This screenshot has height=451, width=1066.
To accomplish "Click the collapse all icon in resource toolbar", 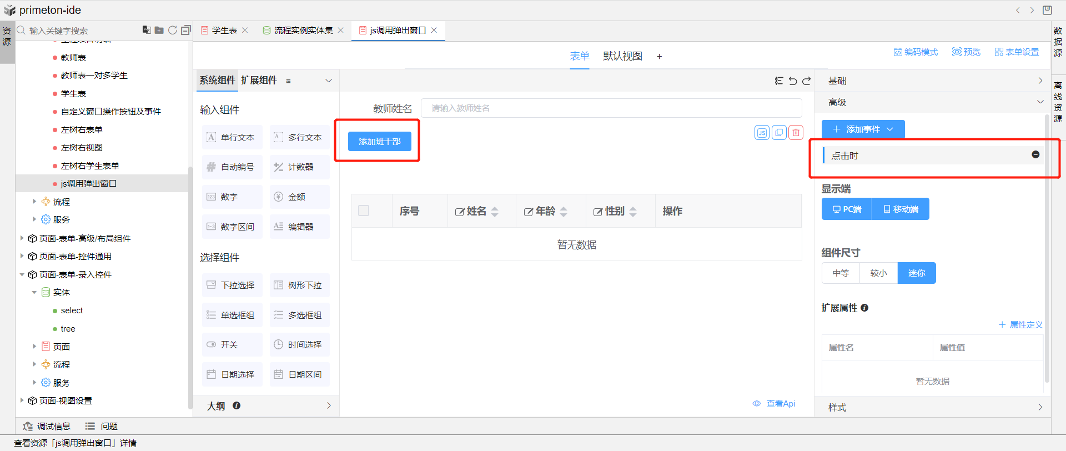I will click(x=186, y=30).
